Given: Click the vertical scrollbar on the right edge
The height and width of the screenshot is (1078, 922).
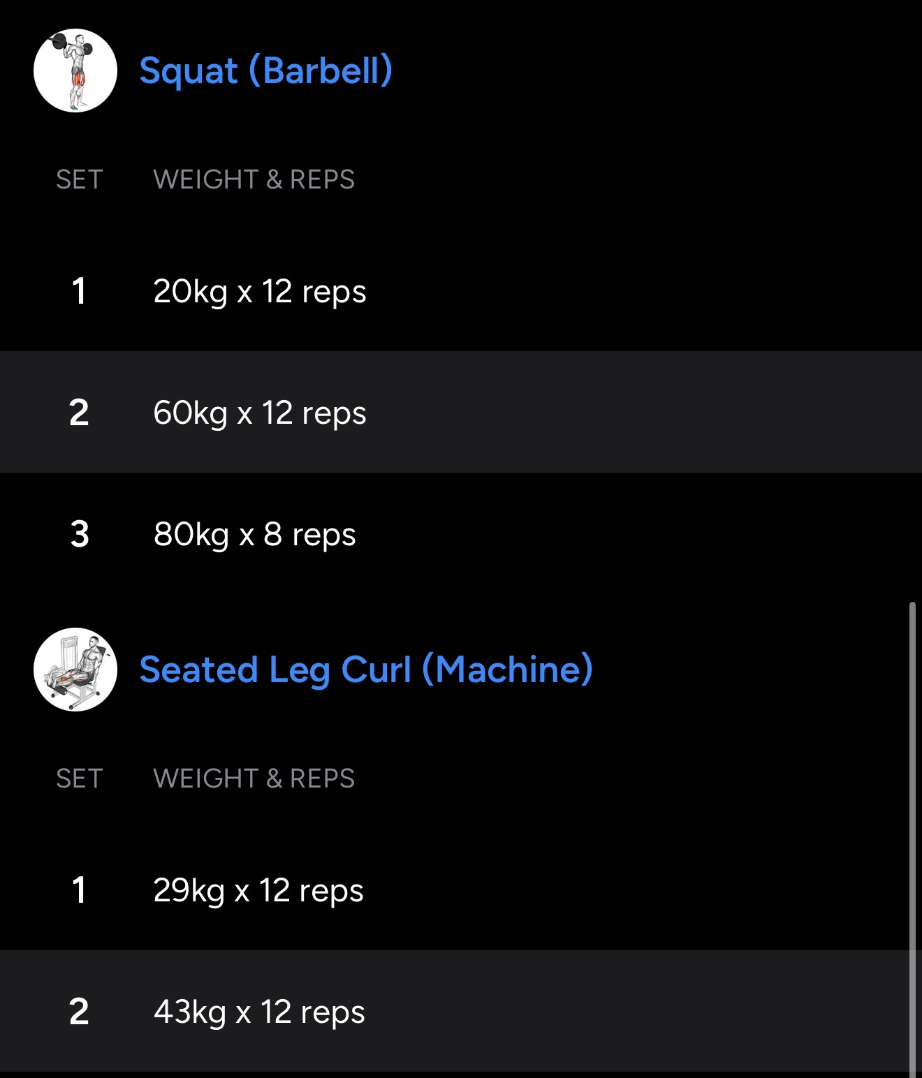Looking at the screenshot, I should 912,838.
